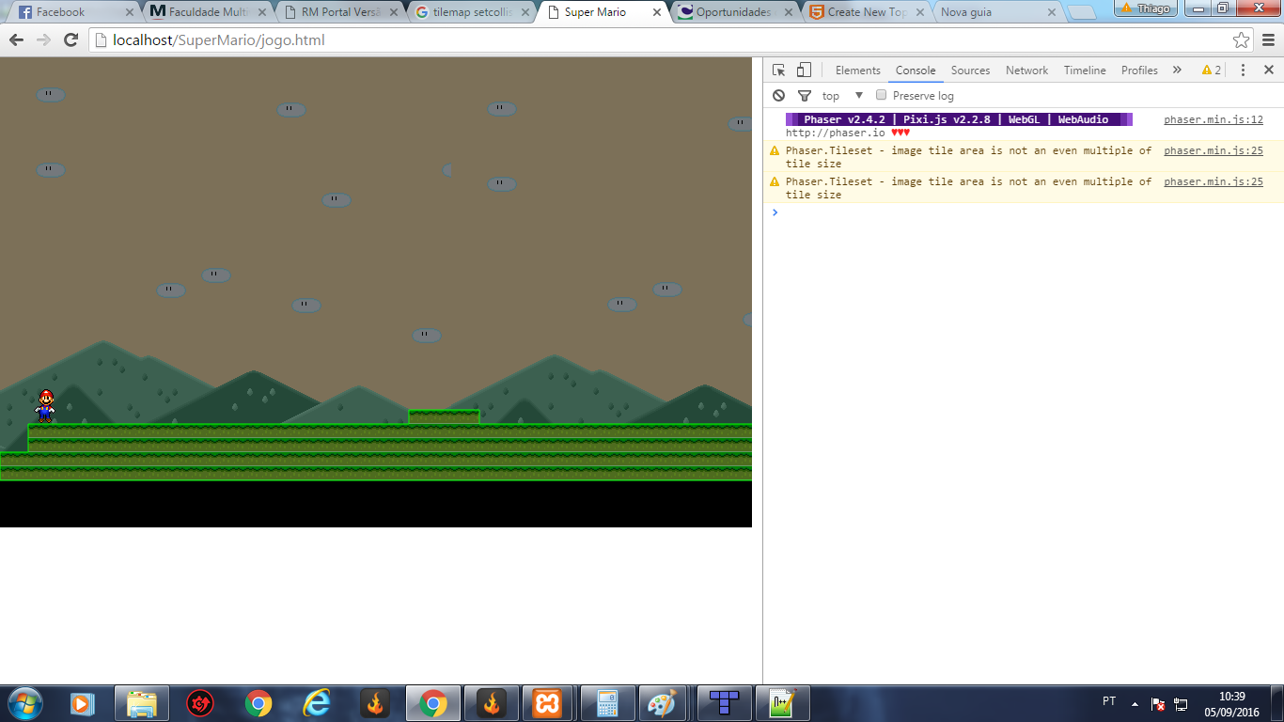The height and width of the screenshot is (722, 1284).
Task: Click the yellow warning count indicator
Action: pyautogui.click(x=1212, y=71)
